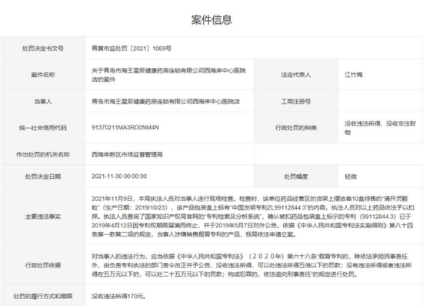Click the 行政处罚依据 label
This screenshot has height=306, width=423.
(x=43, y=265)
